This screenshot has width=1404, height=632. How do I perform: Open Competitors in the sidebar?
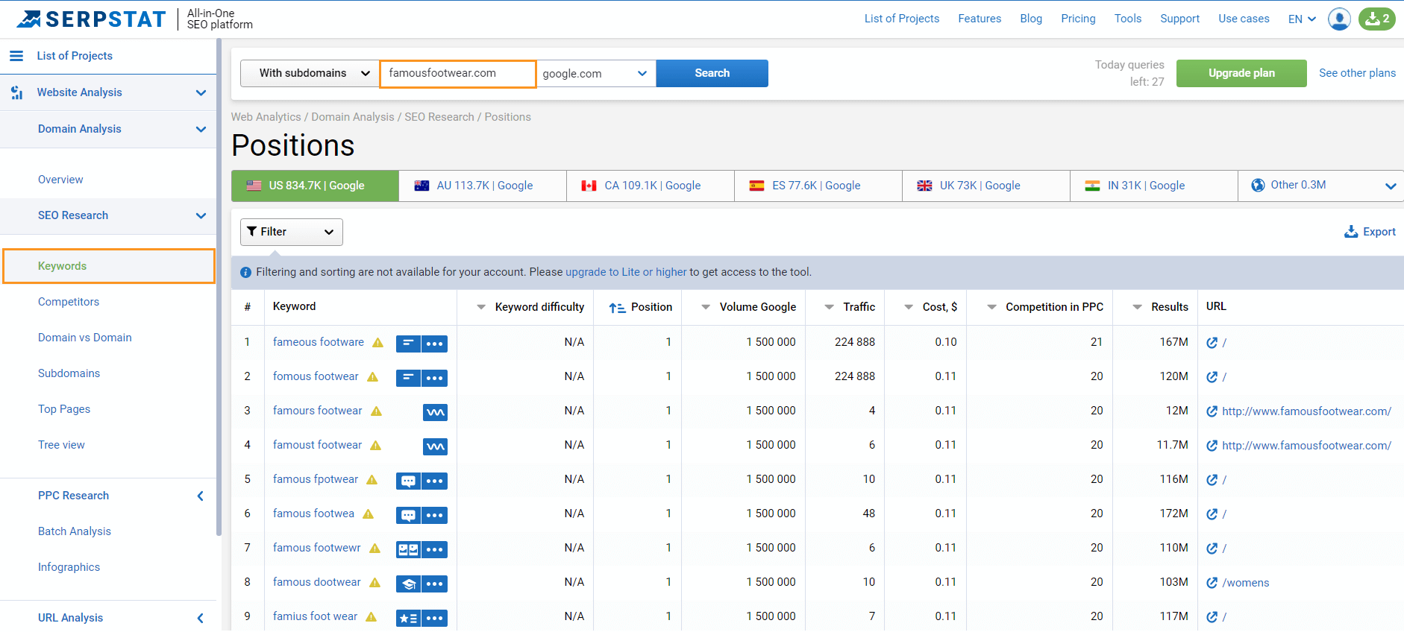[x=69, y=302]
